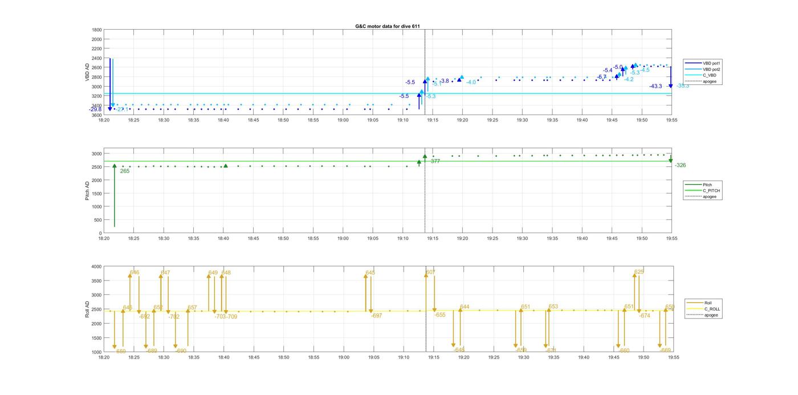The width and height of the screenshot is (798, 395).
Task: Click the "2800" y-axis tick label
Action: click(x=96, y=78)
